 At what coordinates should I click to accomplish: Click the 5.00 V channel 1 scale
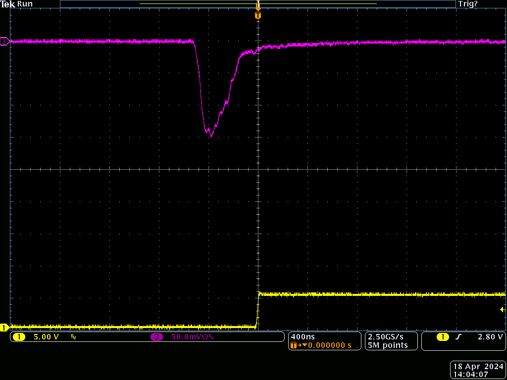click(x=46, y=337)
